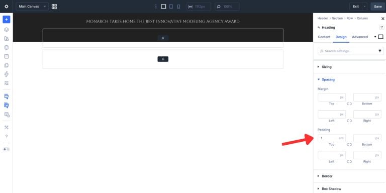Click the preset sliders icon beside Heading
The width and height of the screenshot is (386, 193).
381,27
